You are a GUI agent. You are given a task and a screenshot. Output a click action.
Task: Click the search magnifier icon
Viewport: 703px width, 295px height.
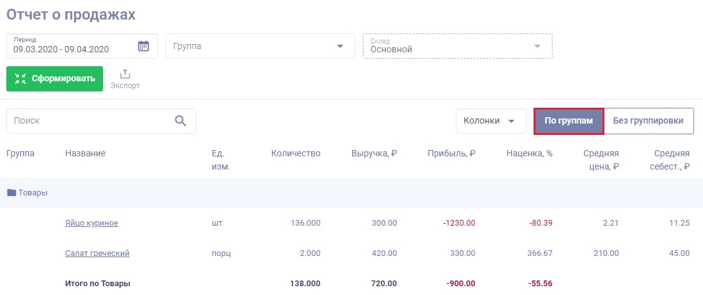pos(181,120)
